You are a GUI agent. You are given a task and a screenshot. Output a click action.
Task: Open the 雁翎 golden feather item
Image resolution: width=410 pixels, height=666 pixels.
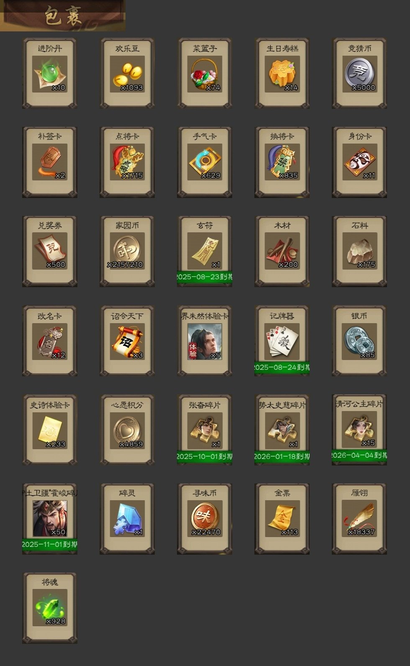(x=359, y=519)
